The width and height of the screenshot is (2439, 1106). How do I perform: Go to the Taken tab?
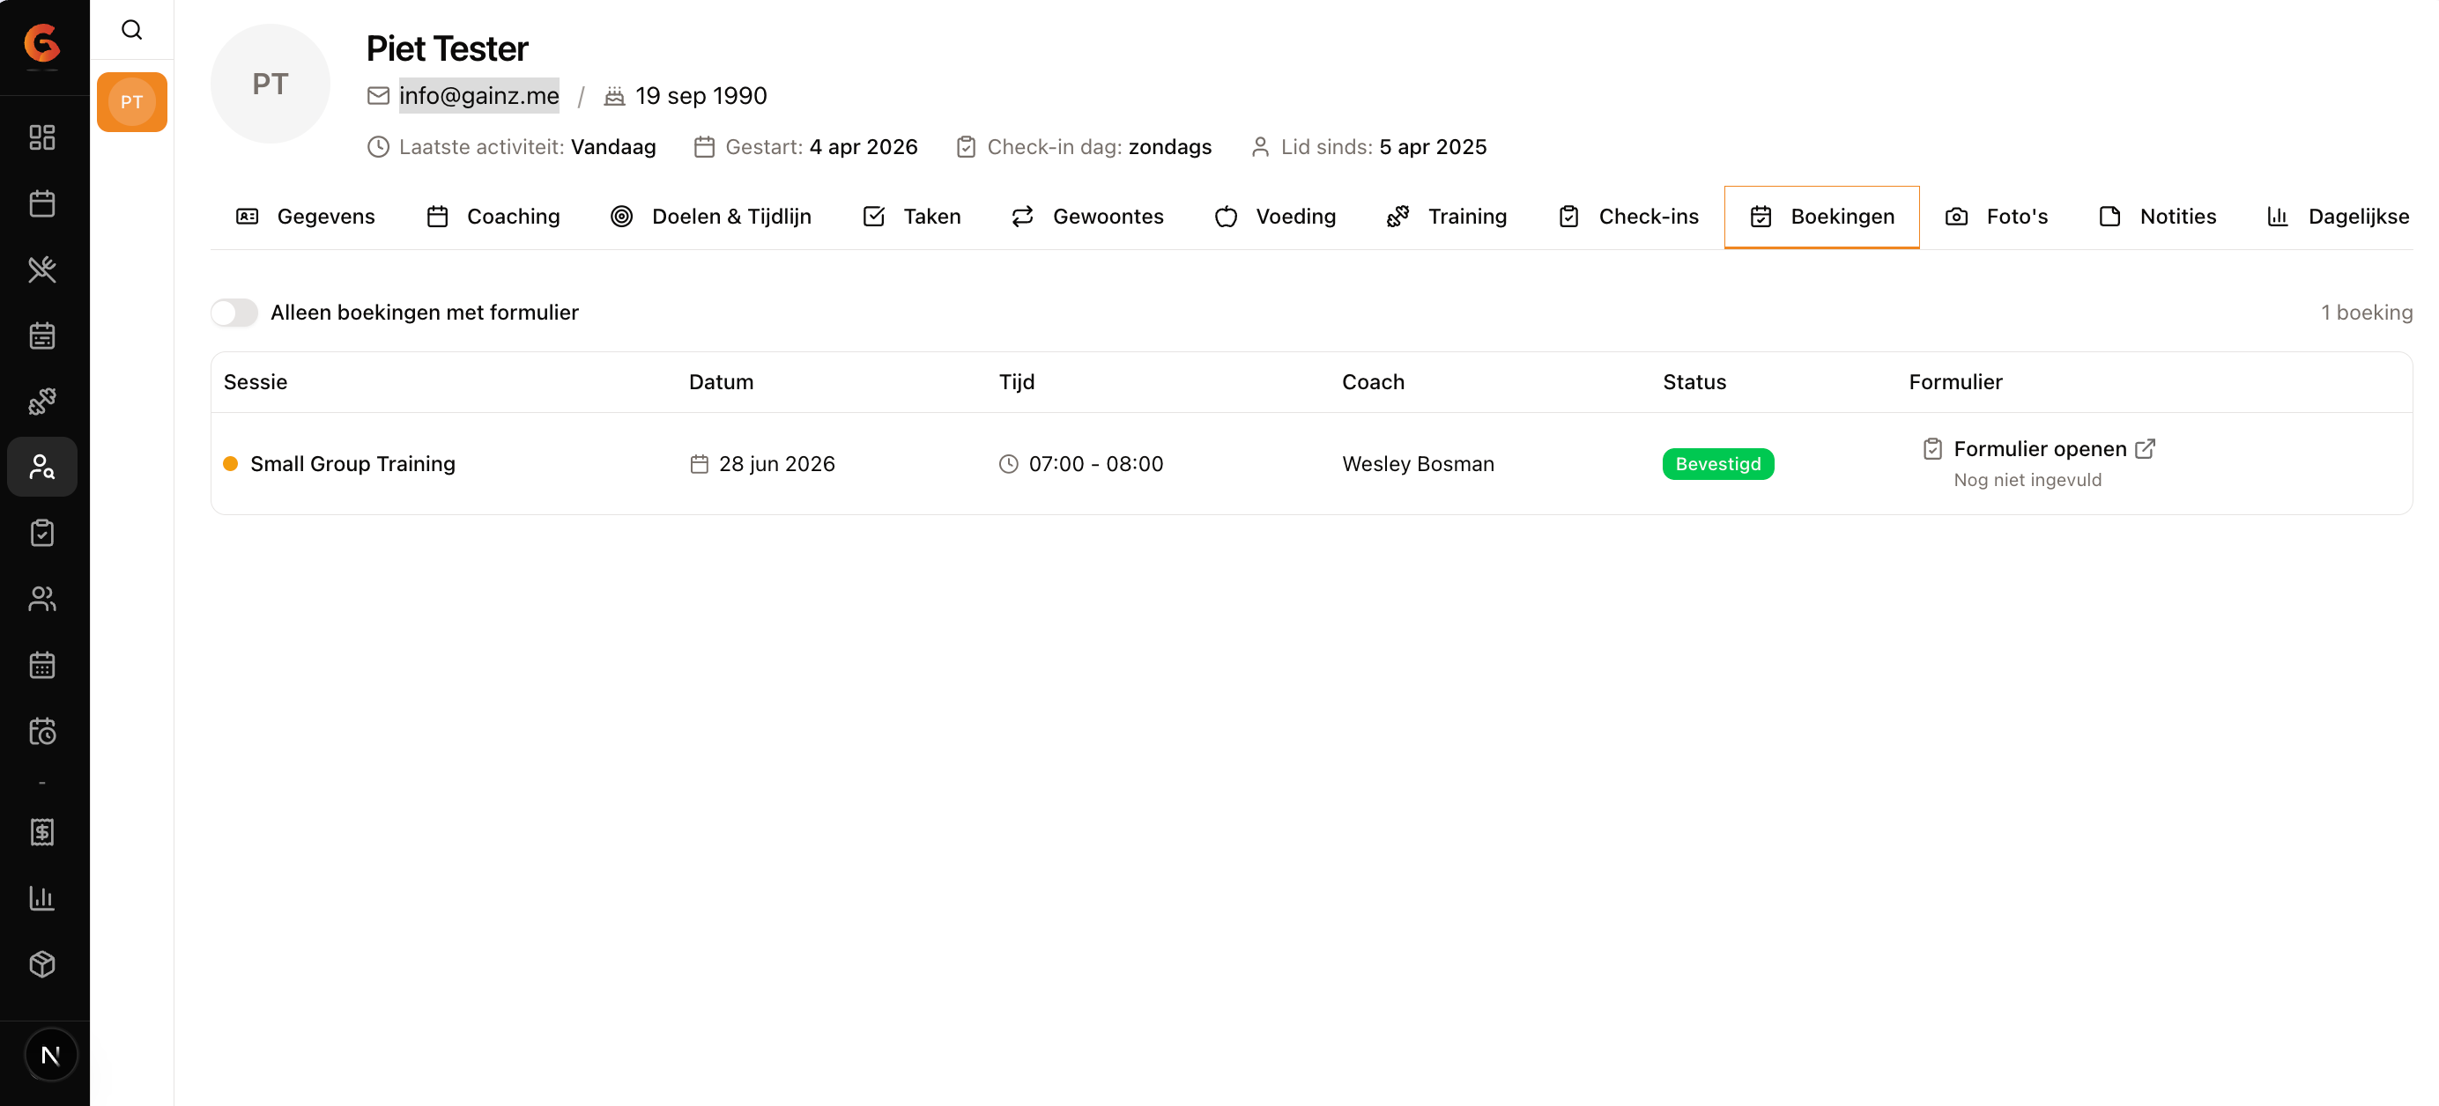click(912, 217)
